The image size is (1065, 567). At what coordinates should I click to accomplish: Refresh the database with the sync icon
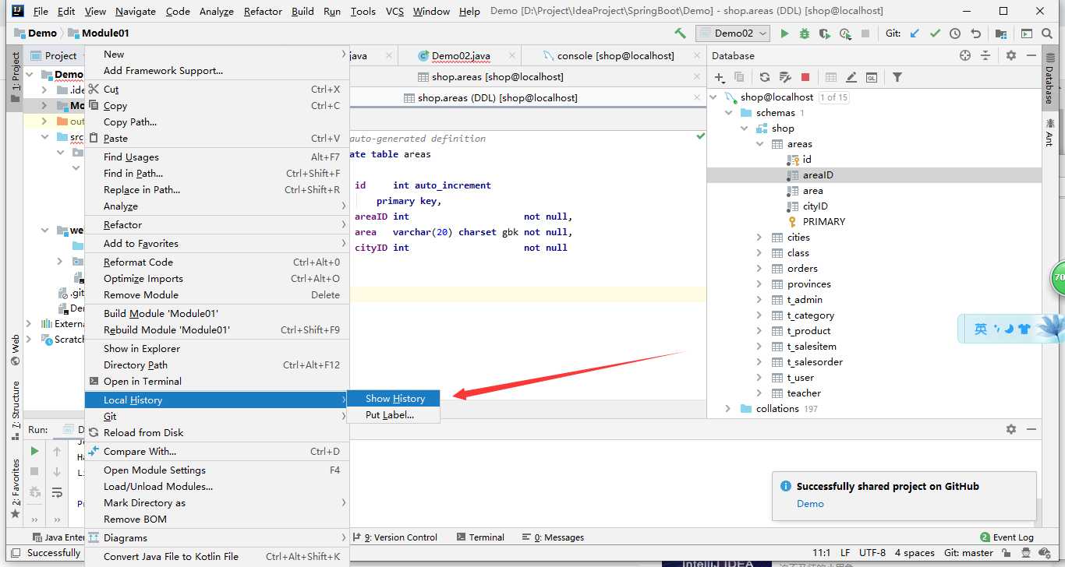pyautogui.click(x=765, y=77)
